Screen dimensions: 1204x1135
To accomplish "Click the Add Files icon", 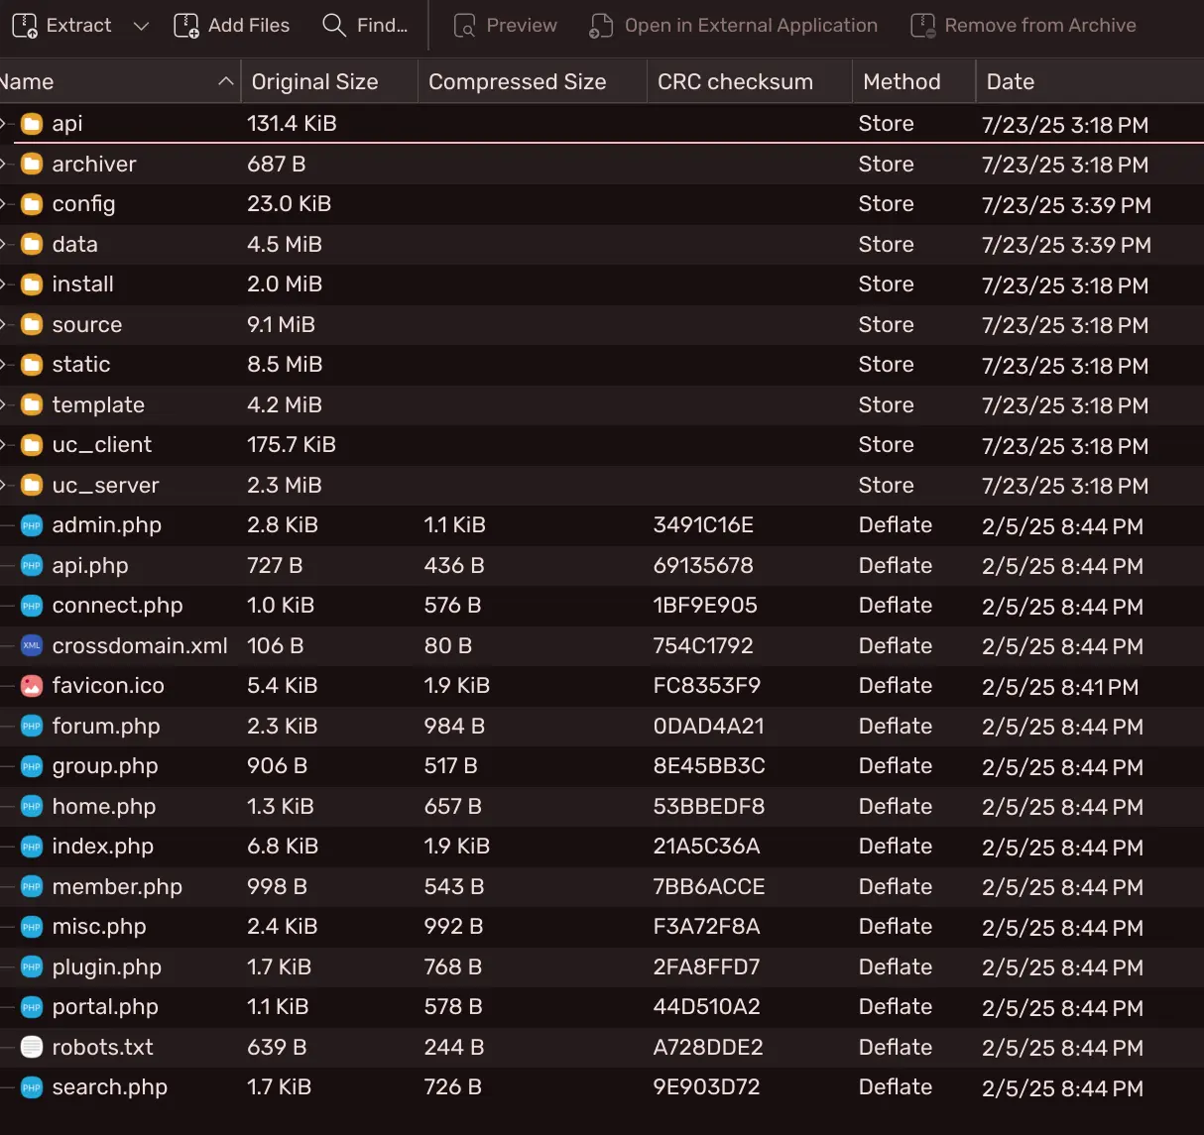I will click(186, 26).
